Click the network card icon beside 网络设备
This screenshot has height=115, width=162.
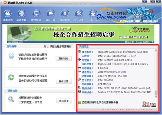click(x=79, y=92)
